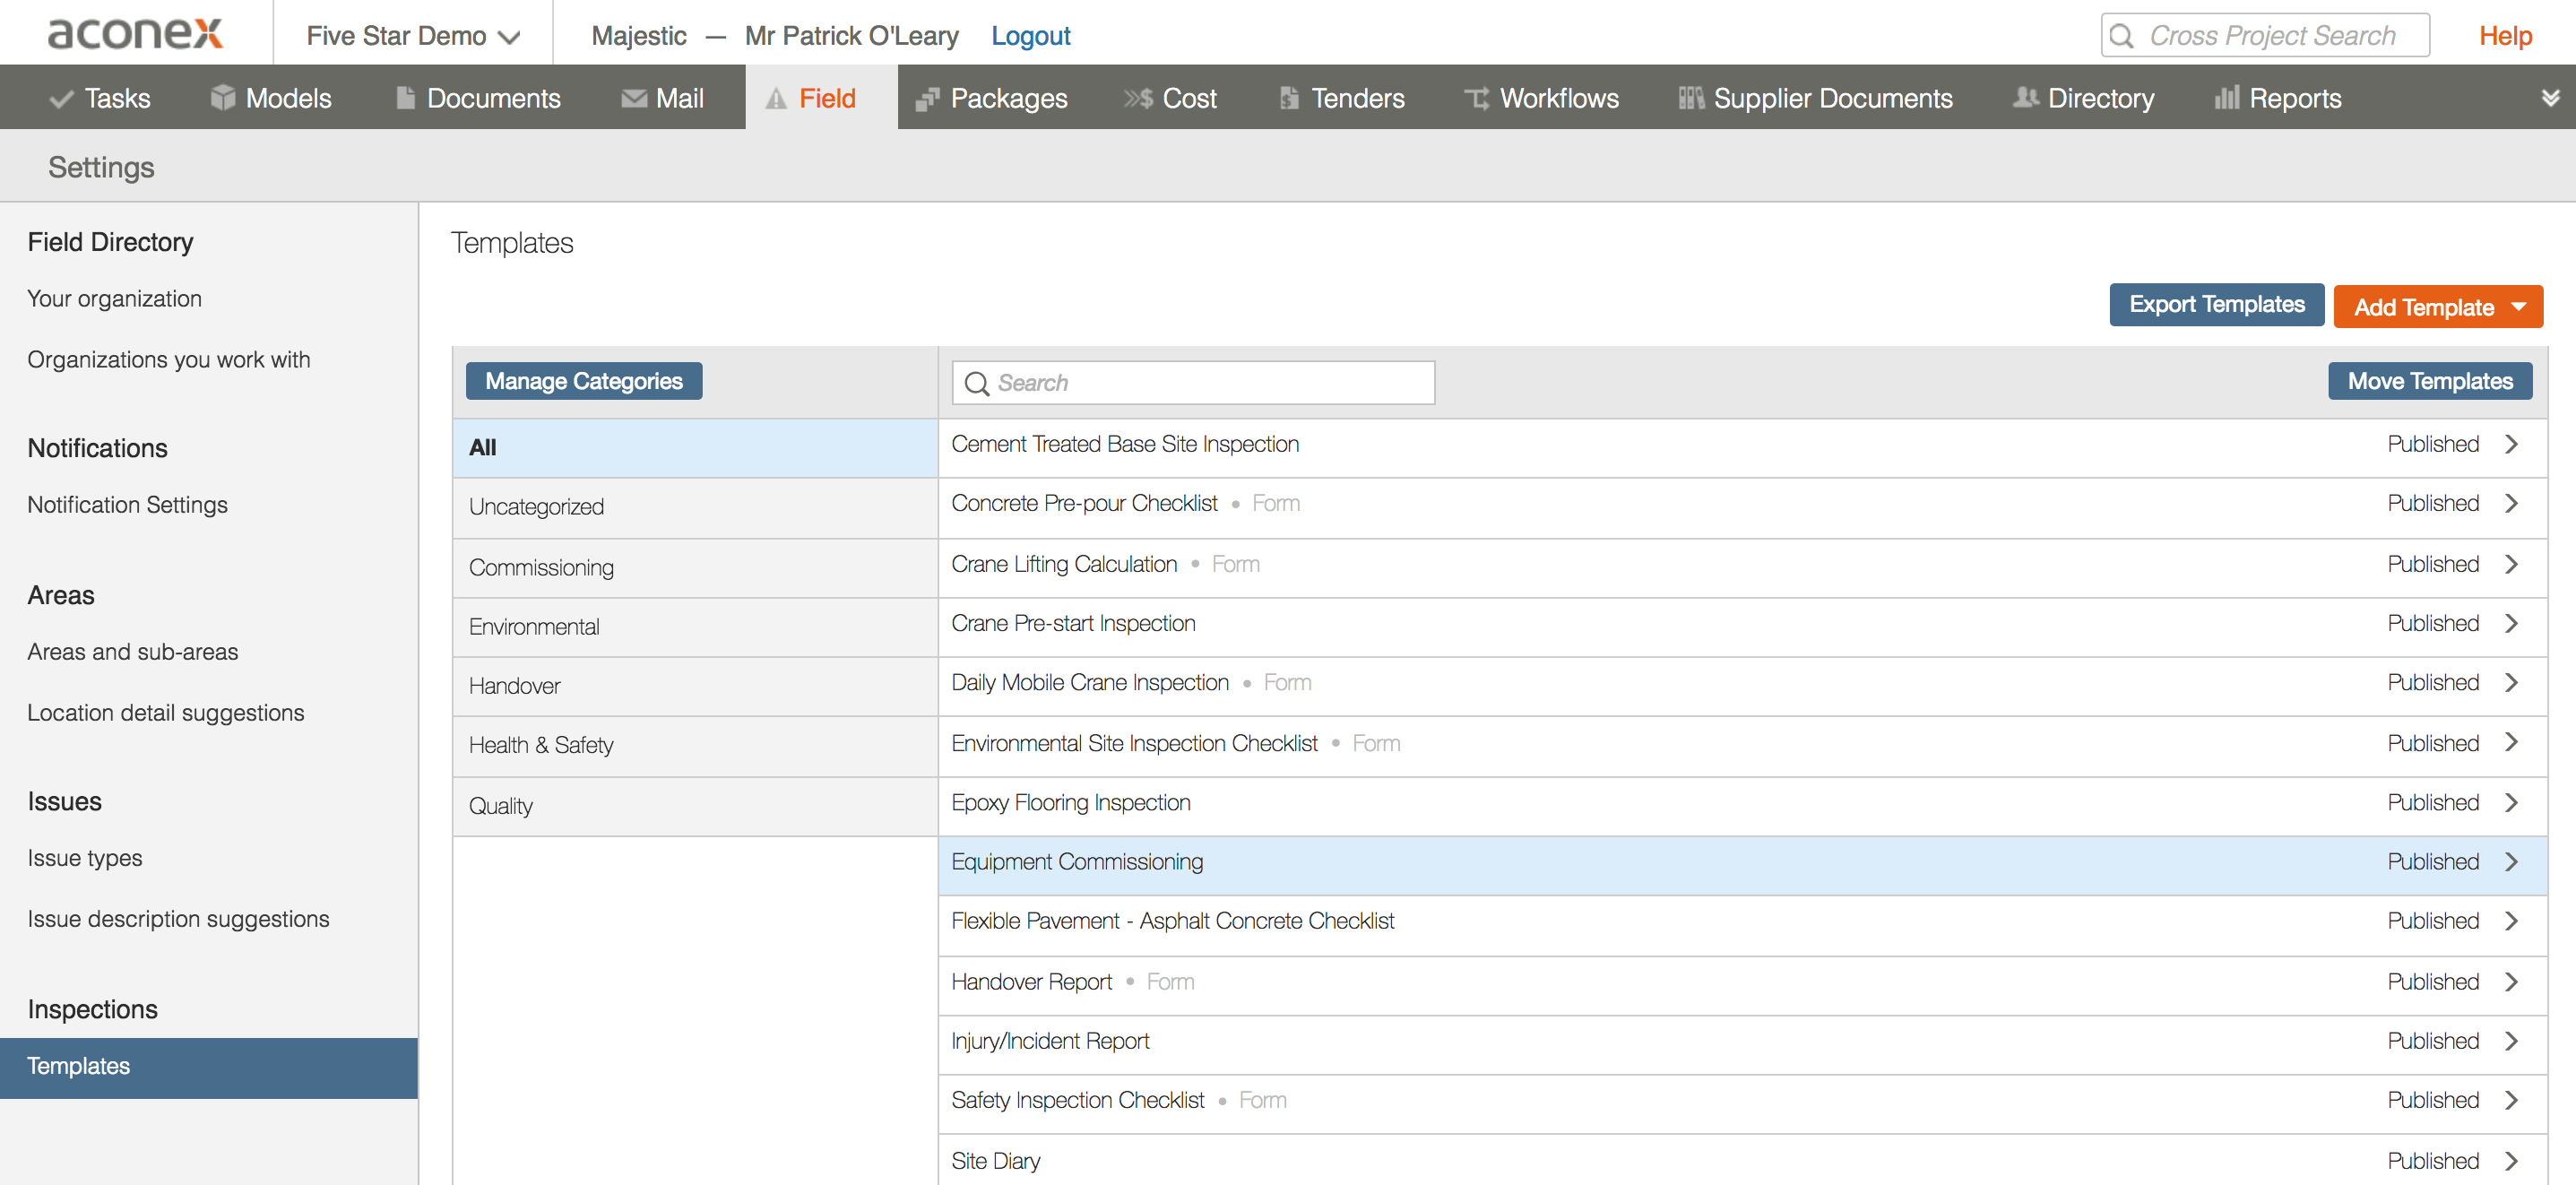Viewport: 2576px width, 1185px height.
Task: Click the templates Search input field
Action: pyautogui.click(x=1193, y=383)
